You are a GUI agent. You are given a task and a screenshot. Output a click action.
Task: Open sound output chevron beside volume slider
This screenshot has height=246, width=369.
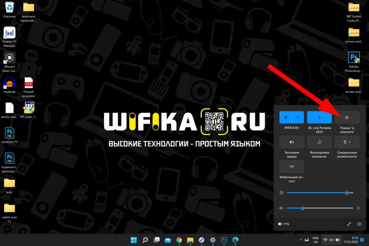(359, 208)
